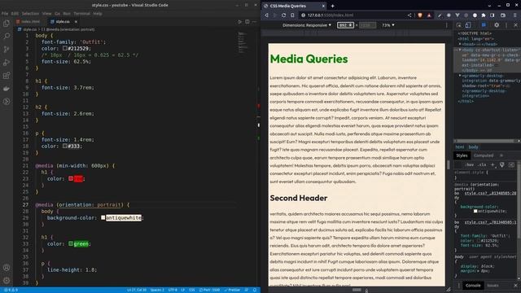Viewport: 521px width, 293px height.
Task: Click the html breadcrumb in DevTools
Action: [460, 146]
